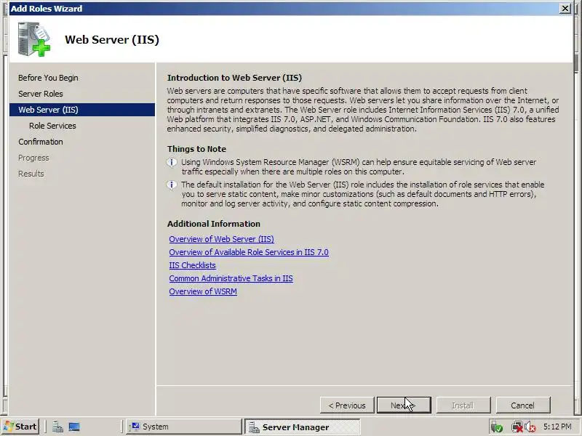
Task: Close the Add Roles Wizard window
Action: click(565, 9)
